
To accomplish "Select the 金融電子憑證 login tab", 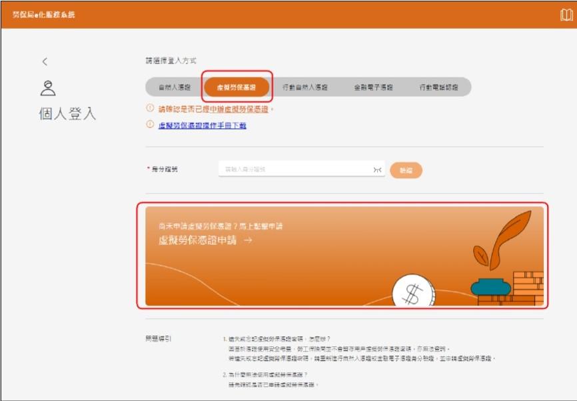I will (x=373, y=87).
